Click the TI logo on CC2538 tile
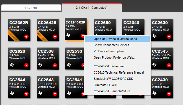The width and height of the screenshot is (183, 105). point(40,65)
